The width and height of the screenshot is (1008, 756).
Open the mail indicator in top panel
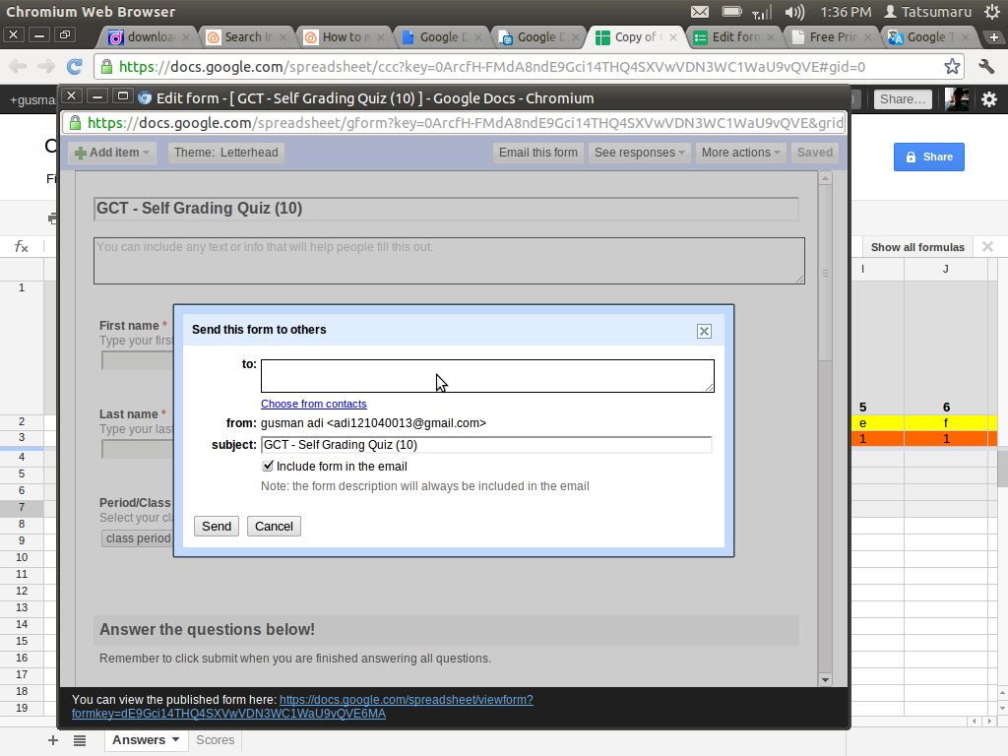click(700, 12)
